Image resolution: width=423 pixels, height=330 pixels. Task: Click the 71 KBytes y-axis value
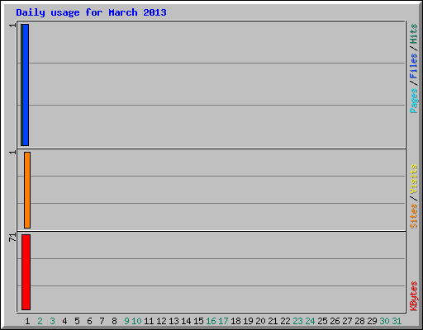[x=12, y=238]
